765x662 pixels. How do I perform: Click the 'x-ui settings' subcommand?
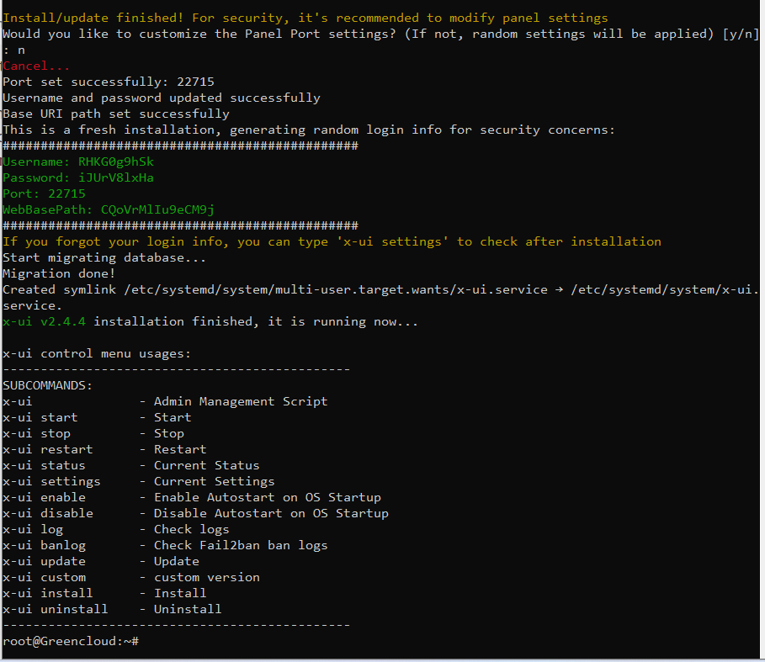51,482
